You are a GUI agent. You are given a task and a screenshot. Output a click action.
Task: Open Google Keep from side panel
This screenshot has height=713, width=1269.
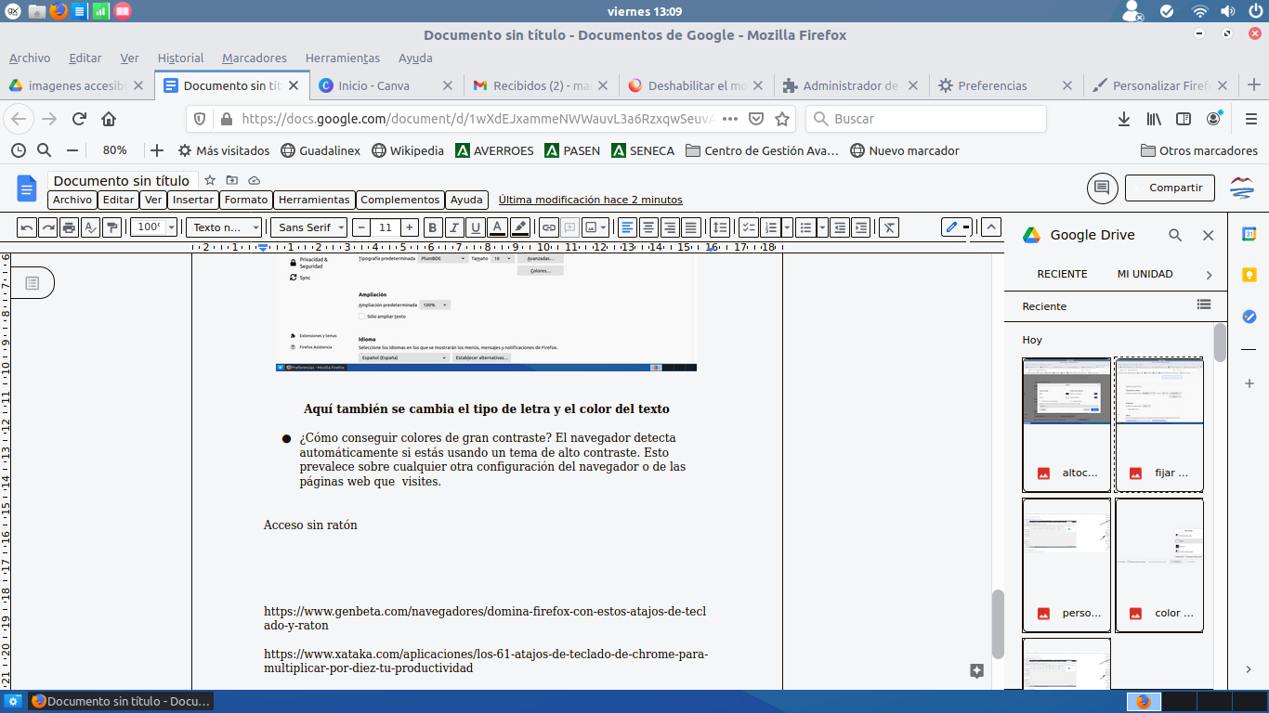tap(1249, 275)
